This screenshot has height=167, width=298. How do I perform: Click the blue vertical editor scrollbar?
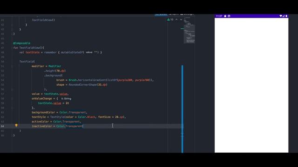(183, 109)
